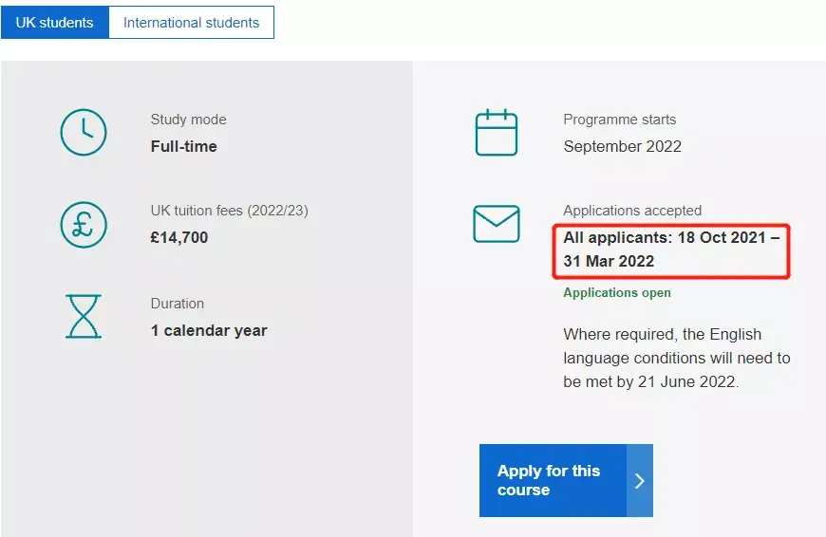Click the pound sign tuition fees icon
Viewport: 826px width, 537px height.
tap(84, 224)
